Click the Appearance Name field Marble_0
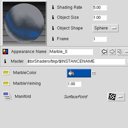128x128 pixels. click(x=71, y=52)
